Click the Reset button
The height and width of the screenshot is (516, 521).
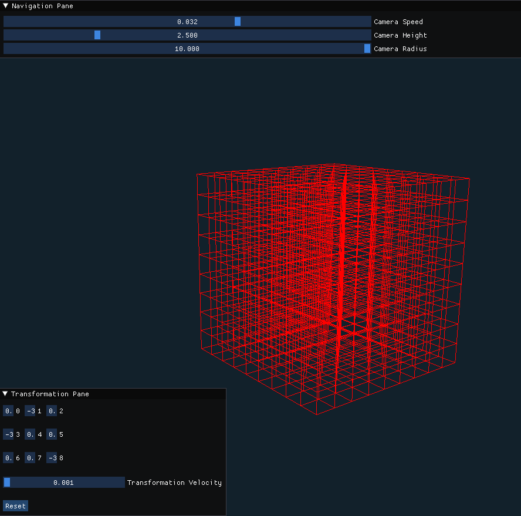tap(15, 506)
